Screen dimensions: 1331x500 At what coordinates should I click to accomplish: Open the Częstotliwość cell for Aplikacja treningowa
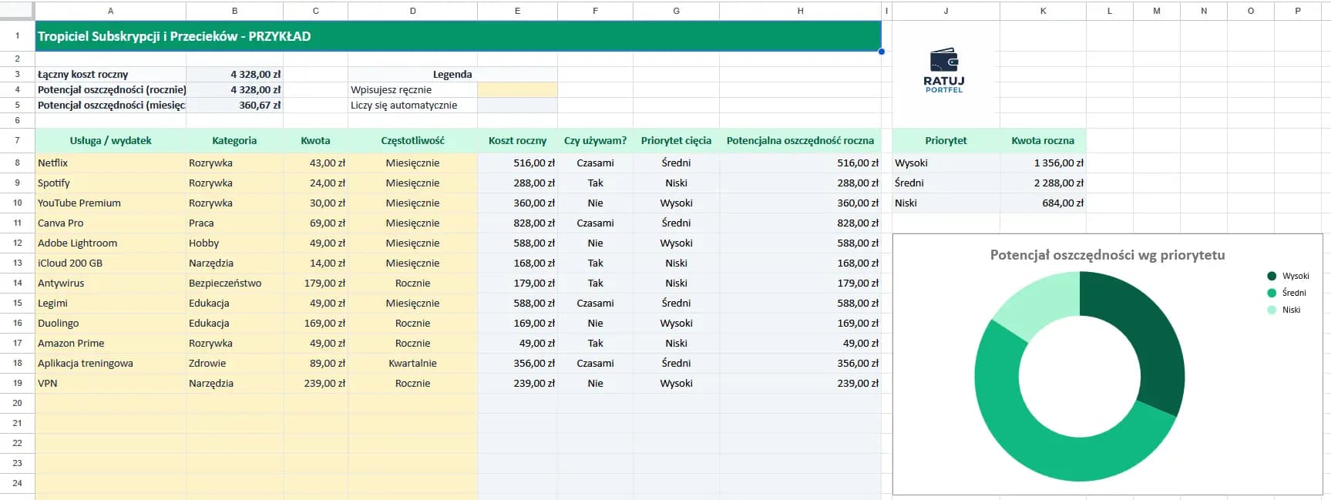[x=412, y=363]
